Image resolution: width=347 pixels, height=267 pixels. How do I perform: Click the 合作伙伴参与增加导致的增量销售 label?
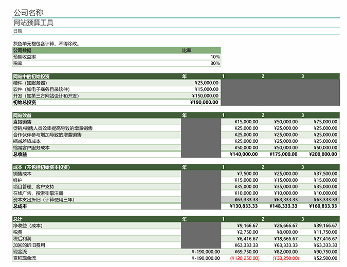point(47,135)
